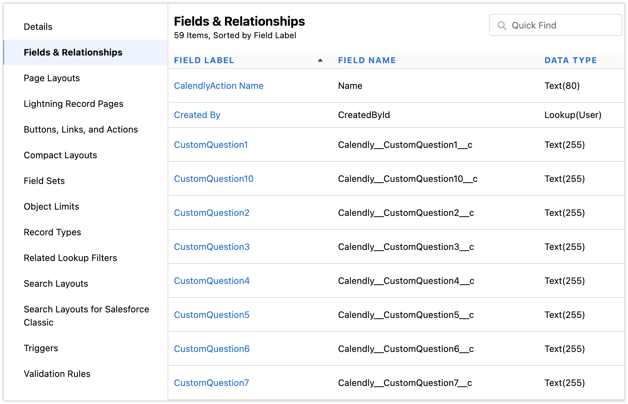Screen dimensions: 628x404
Task: Open Record Types
Action: pos(53,232)
